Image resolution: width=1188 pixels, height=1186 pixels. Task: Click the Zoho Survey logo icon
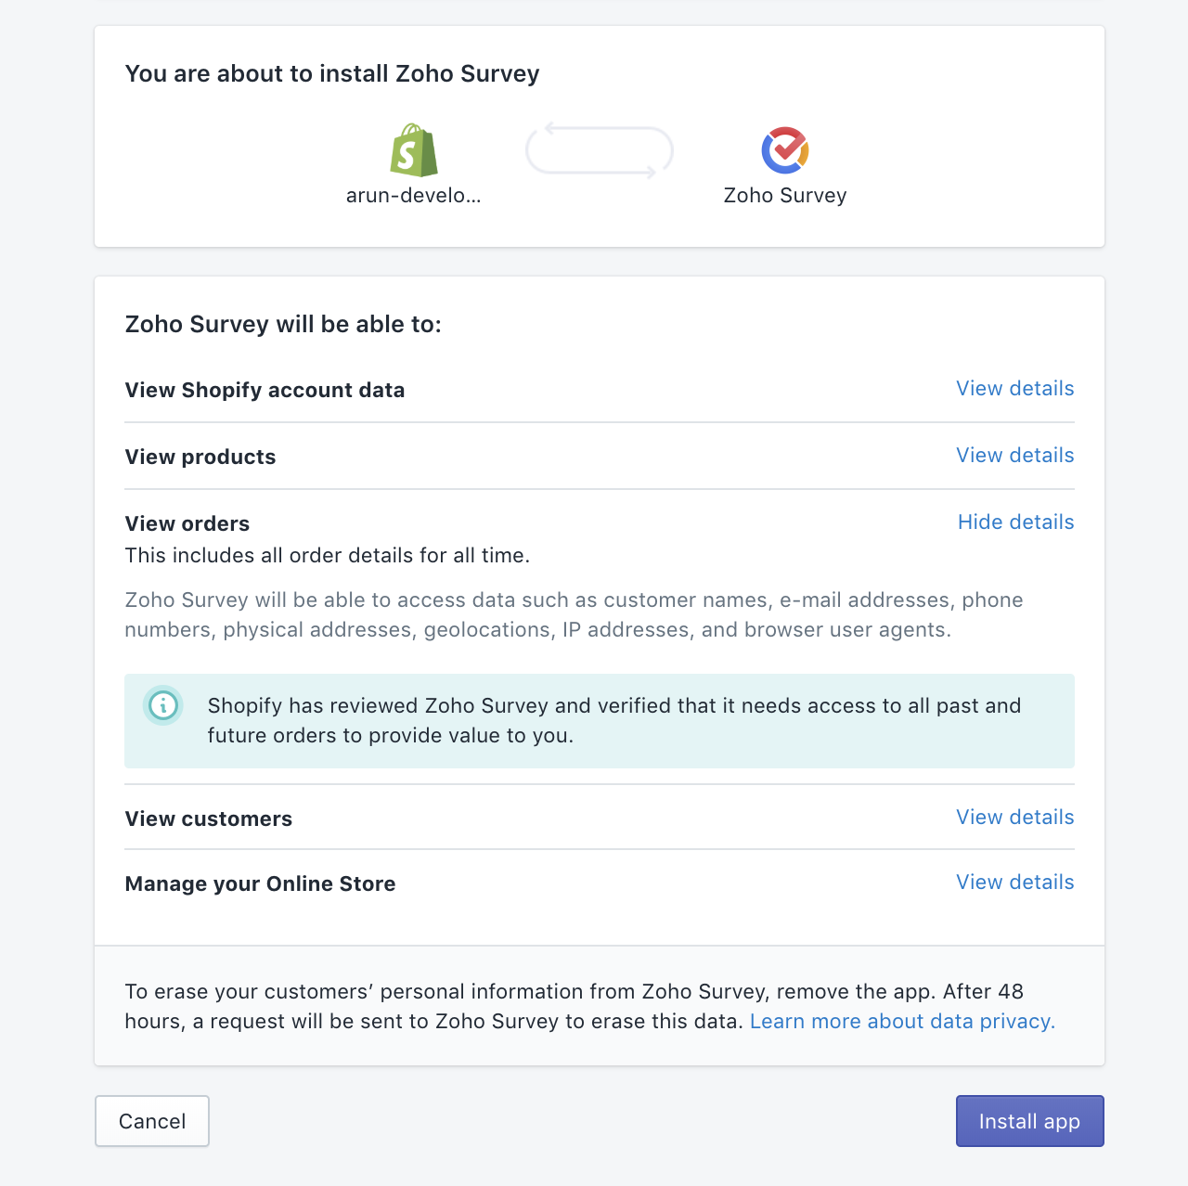[x=785, y=150]
